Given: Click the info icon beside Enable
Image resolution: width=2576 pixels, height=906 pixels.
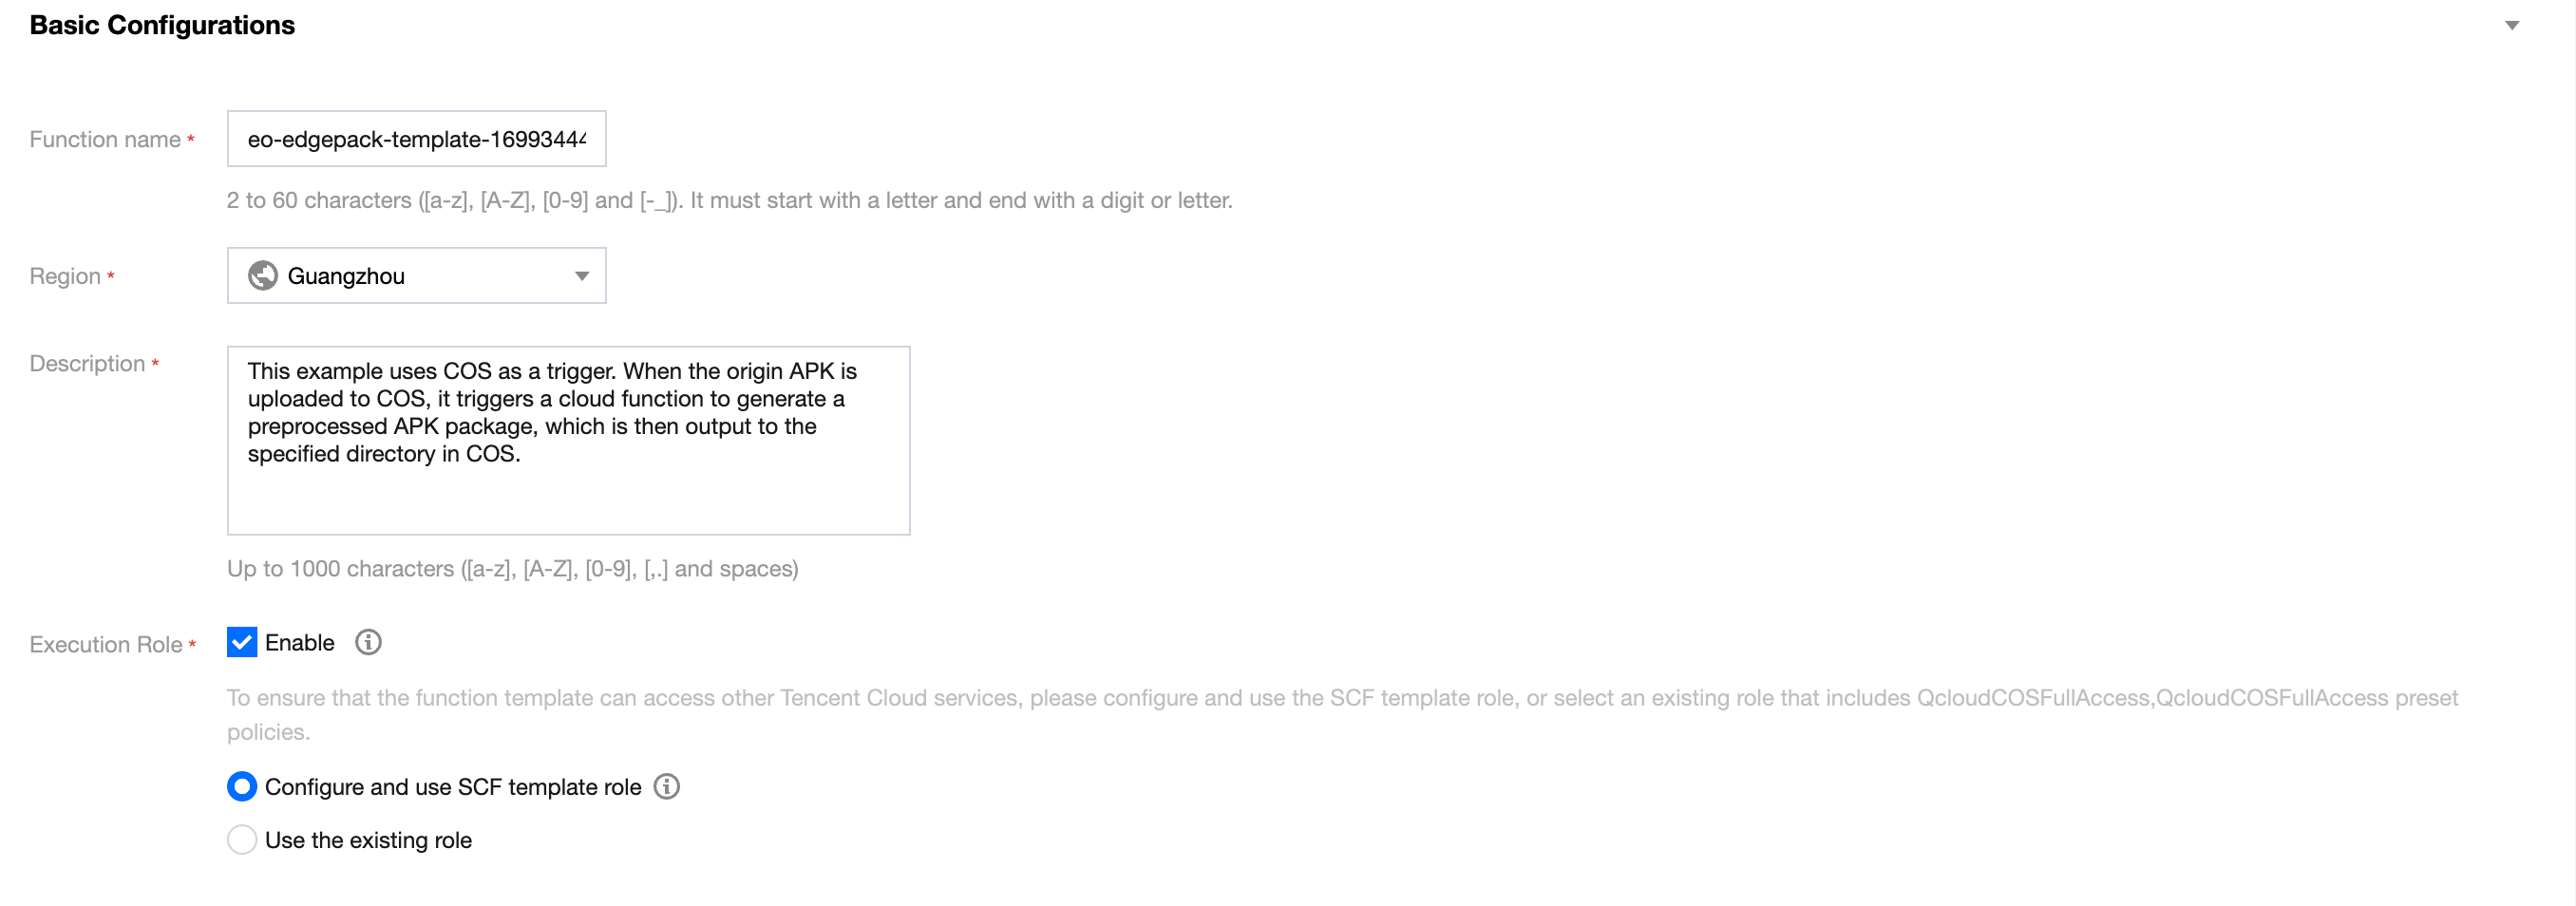Looking at the screenshot, I should pos(368,642).
